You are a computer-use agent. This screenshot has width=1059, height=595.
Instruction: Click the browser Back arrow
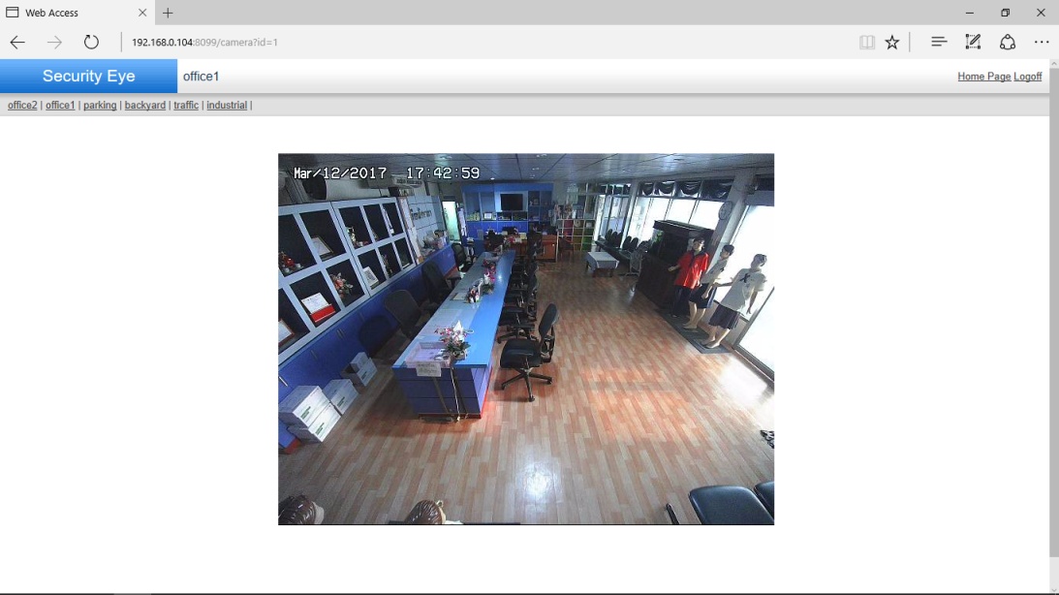17,42
